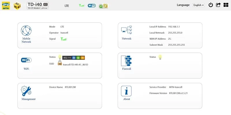Click the Mode value LTE

[x=62, y=27]
